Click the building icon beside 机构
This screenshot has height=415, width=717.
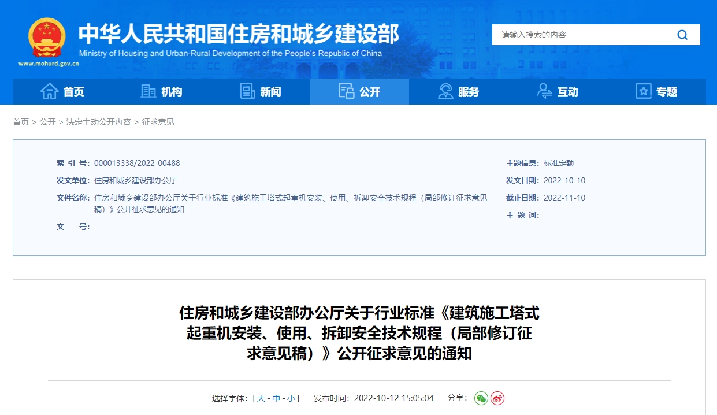[x=146, y=91]
